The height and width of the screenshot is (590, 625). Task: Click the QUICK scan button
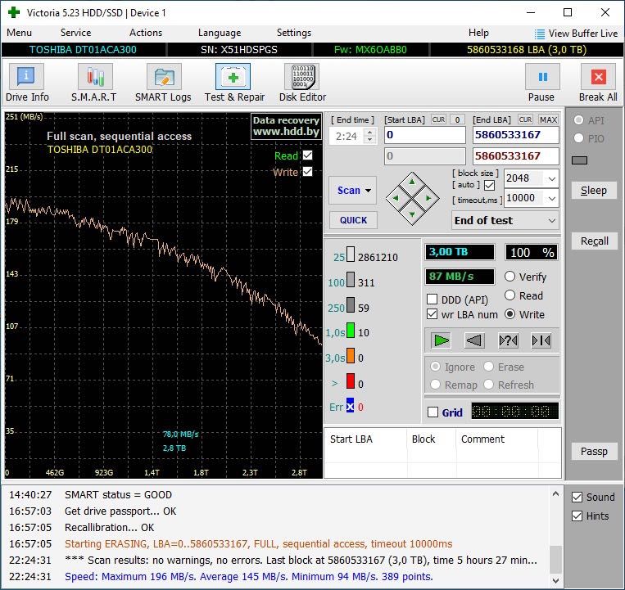click(353, 220)
